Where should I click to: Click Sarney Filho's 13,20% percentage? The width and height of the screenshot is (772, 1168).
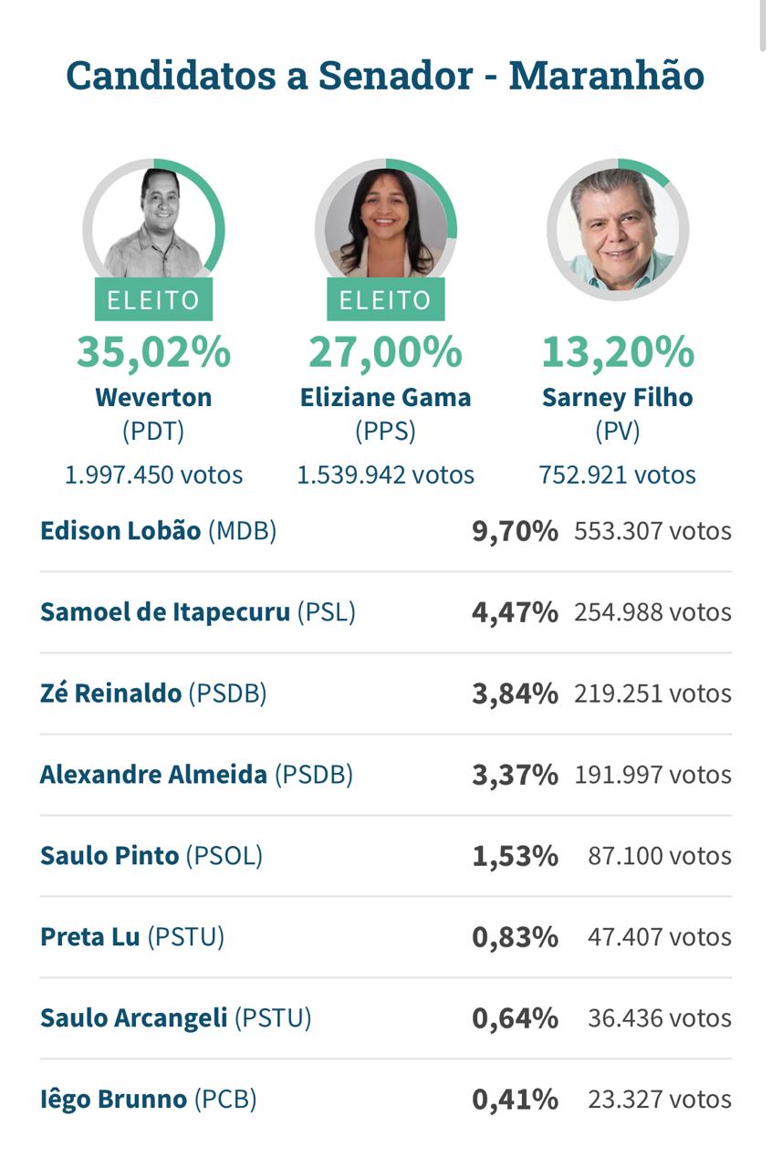(618, 352)
